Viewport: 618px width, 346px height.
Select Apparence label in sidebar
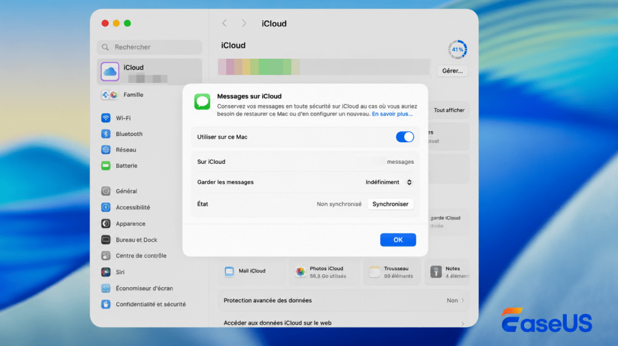pos(130,224)
